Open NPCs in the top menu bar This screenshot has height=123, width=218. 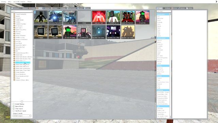(10, 2)
